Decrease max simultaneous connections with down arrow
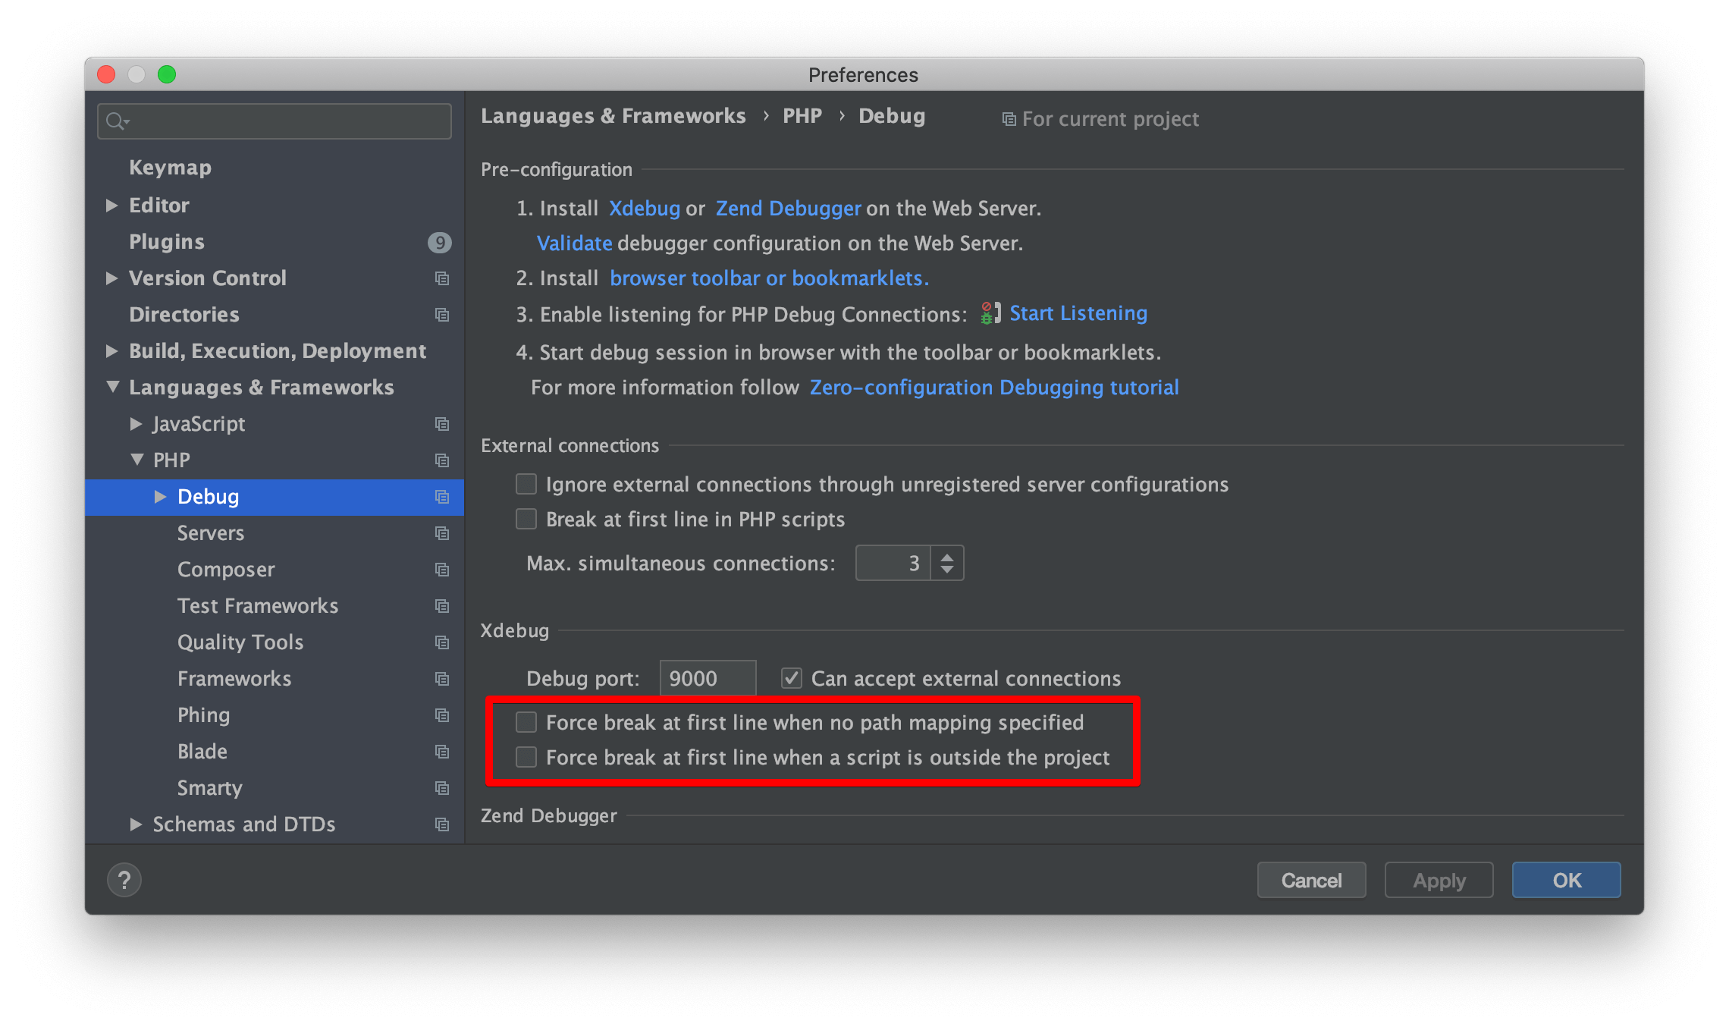This screenshot has height=1027, width=1729. (x=947, y=570)
